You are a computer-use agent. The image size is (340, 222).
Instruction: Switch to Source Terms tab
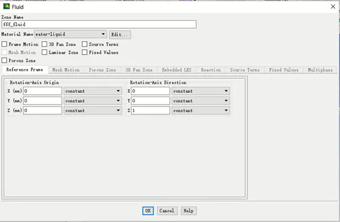pyautogui.click(x=245, y=70)
